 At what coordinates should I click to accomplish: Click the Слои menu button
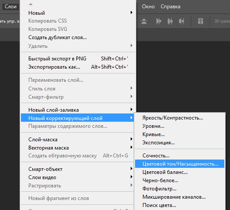click(10, 7)
